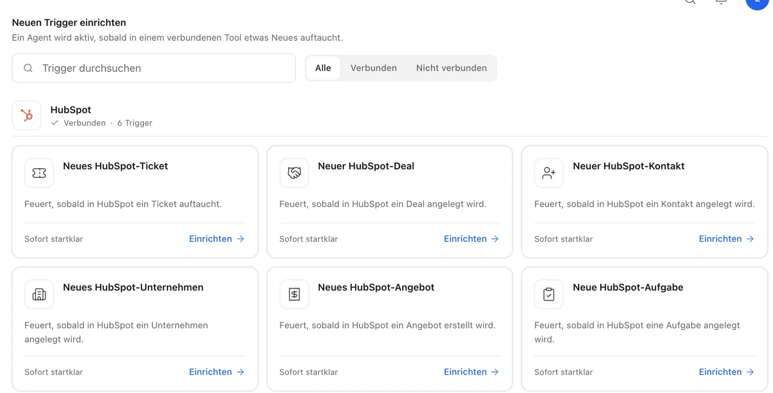Click Einrichten on the Neuer HubSpot-Kontakt card
The image size is (773, 393).
[x=727, y=238]
